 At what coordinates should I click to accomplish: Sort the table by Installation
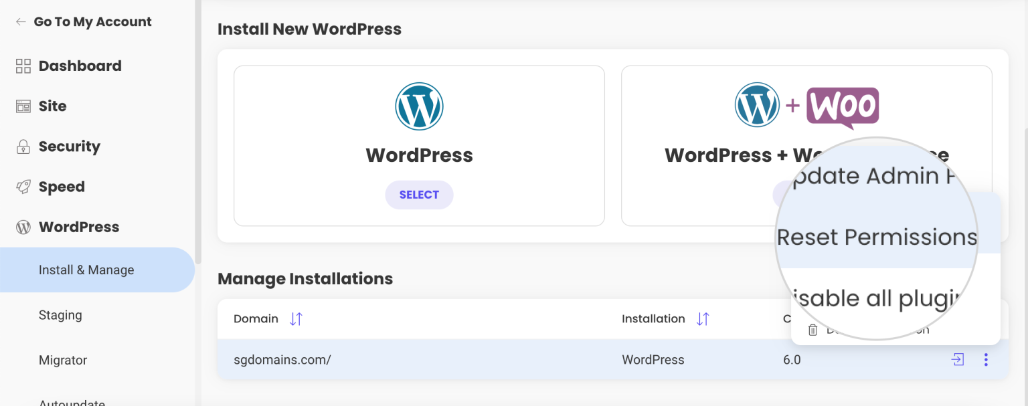coord(702,318)
